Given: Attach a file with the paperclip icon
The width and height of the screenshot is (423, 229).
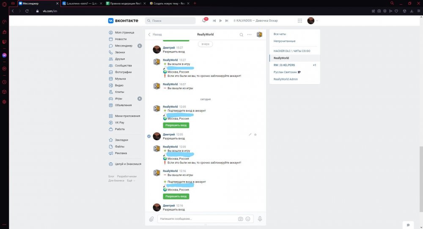Looking at the screenshot, I should 151,219.
